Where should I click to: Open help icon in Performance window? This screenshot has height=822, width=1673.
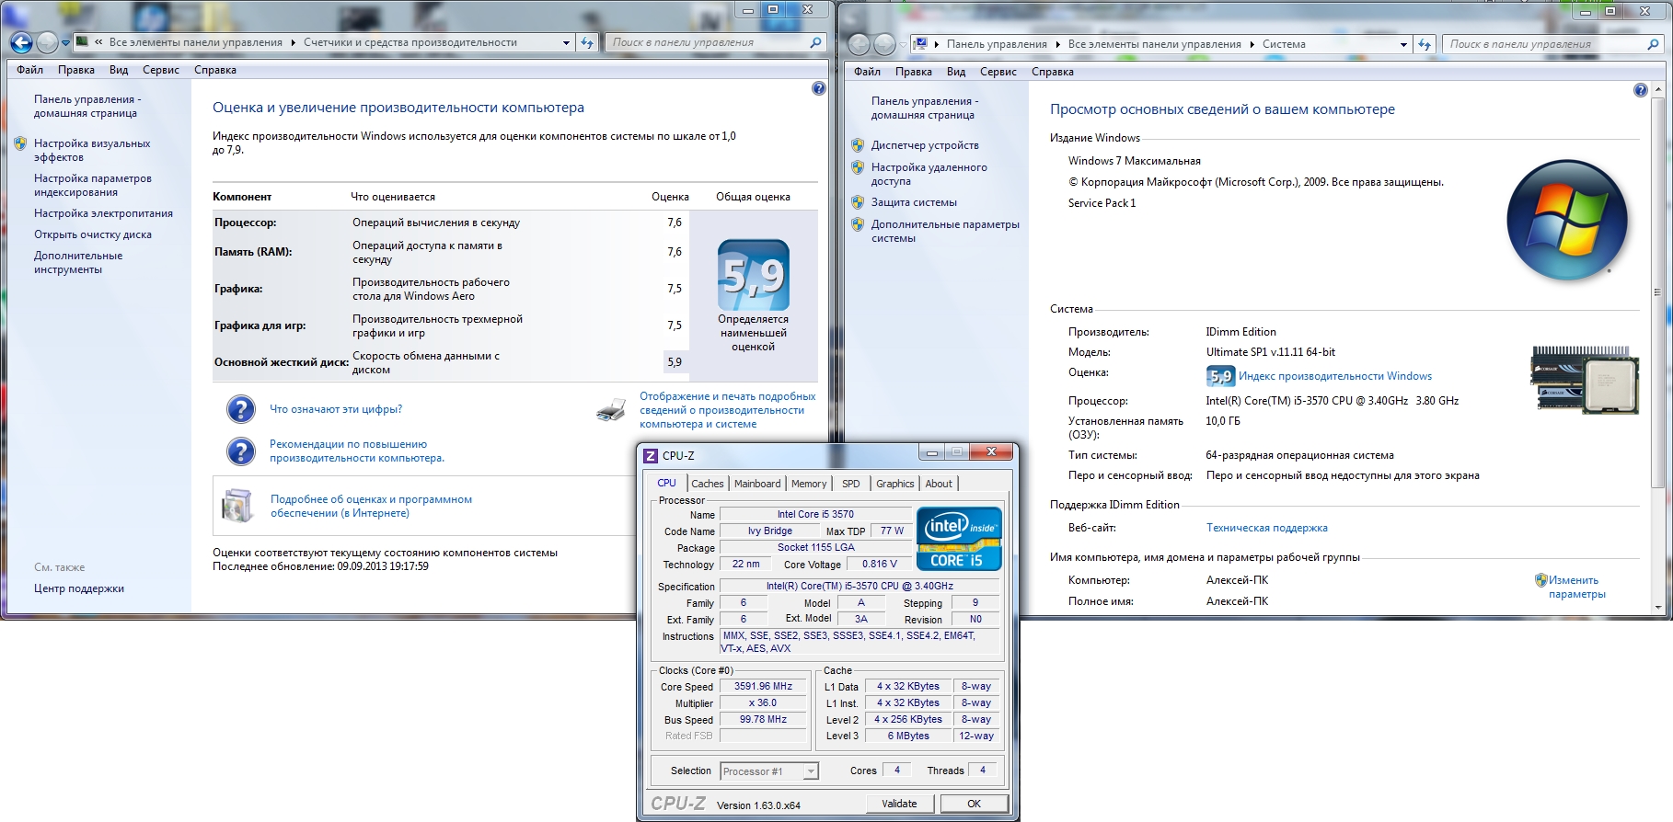pos(819,88)
